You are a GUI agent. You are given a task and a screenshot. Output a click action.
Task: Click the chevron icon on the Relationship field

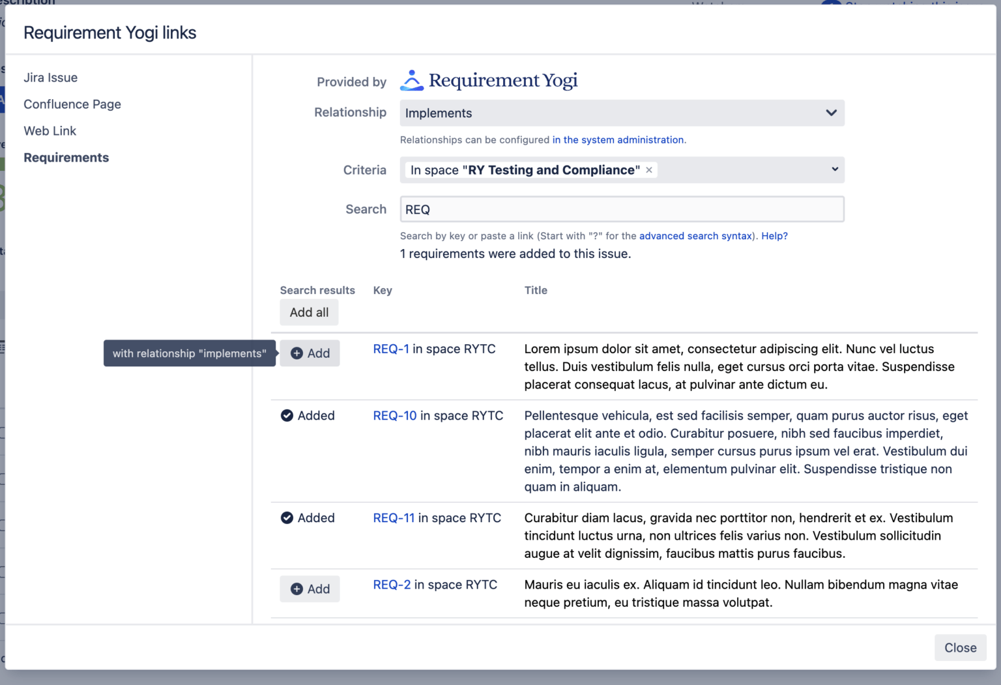pos(831,113)
